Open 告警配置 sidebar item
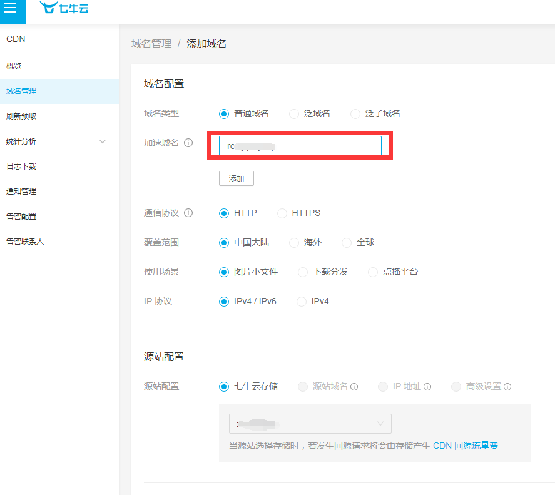The image size is (555, 495). (x=21, y=217)
